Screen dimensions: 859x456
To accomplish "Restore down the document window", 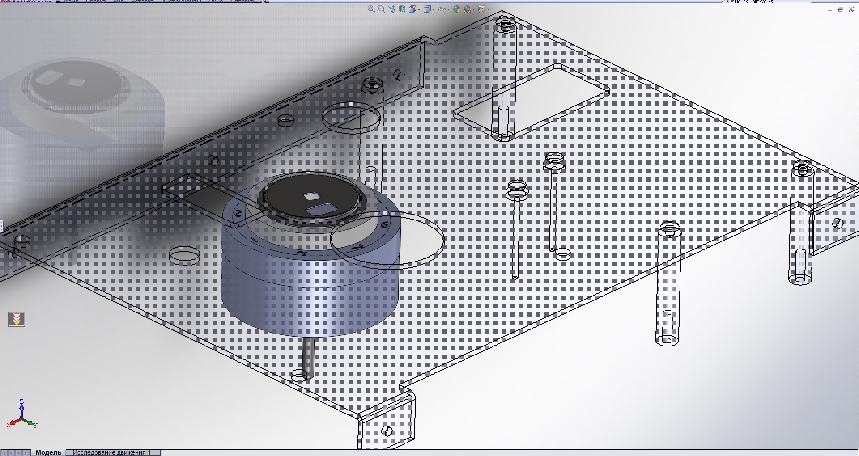I will tap(840, 10).
